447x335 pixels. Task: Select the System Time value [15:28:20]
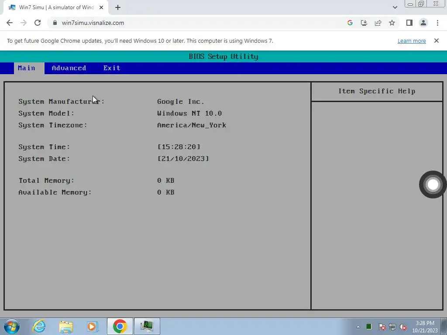click(x=179, y=147)
